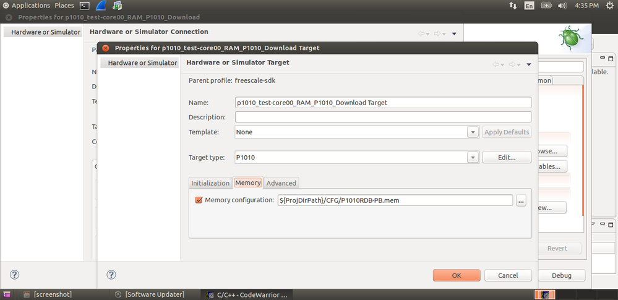Click the Description input field
The width and height of the screenshot is (618, 300).
(x=383, y=117)
